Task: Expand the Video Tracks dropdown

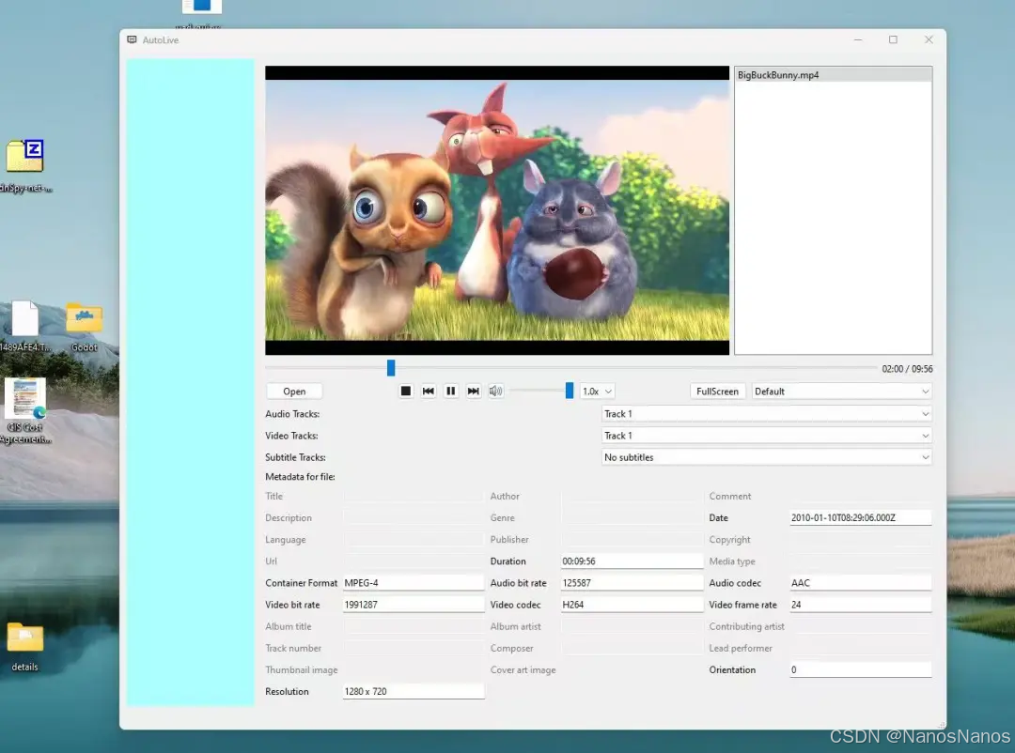Action: pos(767,436)
